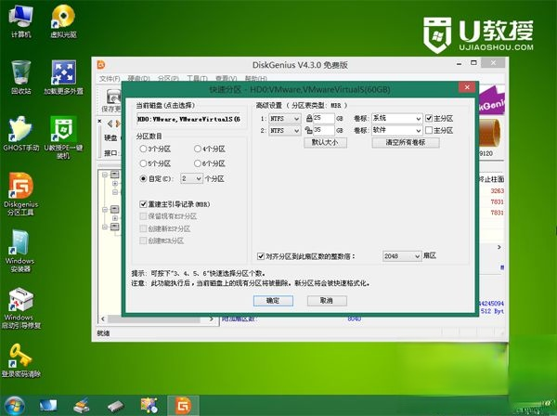Open the 硬盘(D) menu in DiskGenius
Screen dimensions: 557x416
pyautogui.click(x=138, y=79)
